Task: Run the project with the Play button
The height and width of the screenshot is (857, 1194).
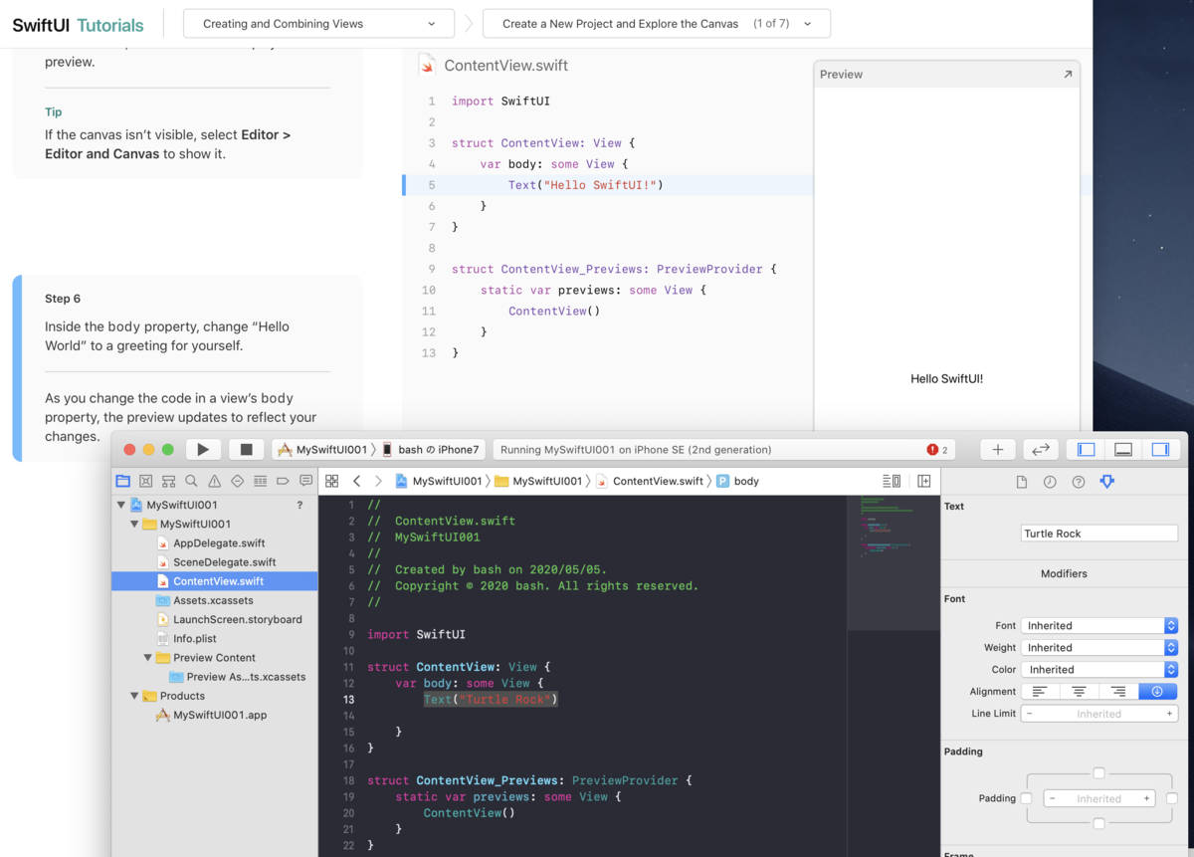Action: (x=203, y=450)
